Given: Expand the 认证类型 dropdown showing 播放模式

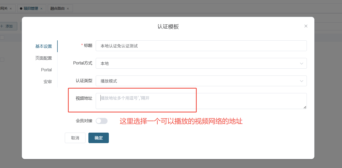Looking at the screenshot, I should click(201, 81).
